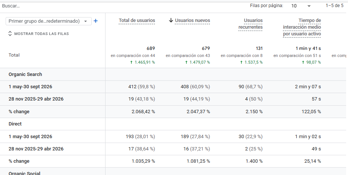Sort by Tiempo de interacción medio column

point(302,27)
